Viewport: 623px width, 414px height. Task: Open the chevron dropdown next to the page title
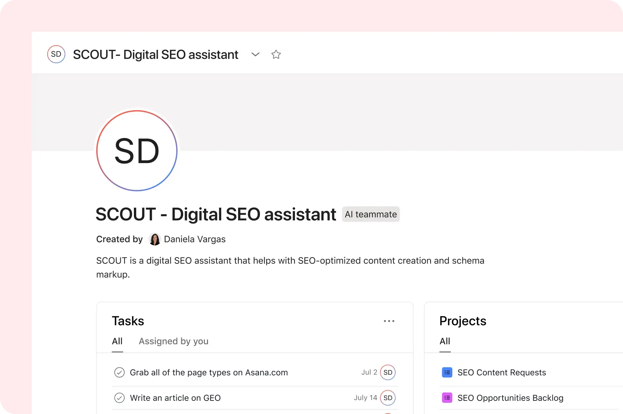255,54
